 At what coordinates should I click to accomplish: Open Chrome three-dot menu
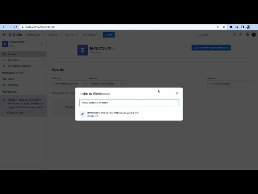pos(254,27)
